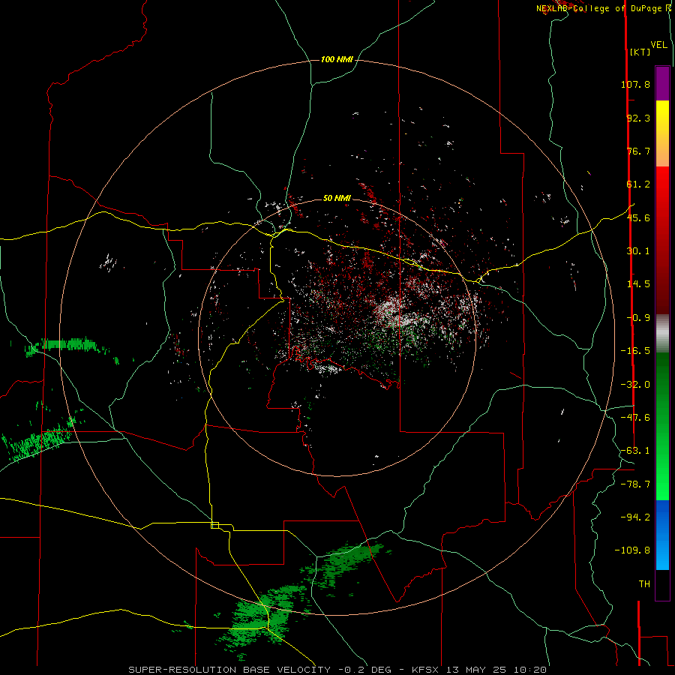Click the -47.6 legend value

(x=635, y=418)
